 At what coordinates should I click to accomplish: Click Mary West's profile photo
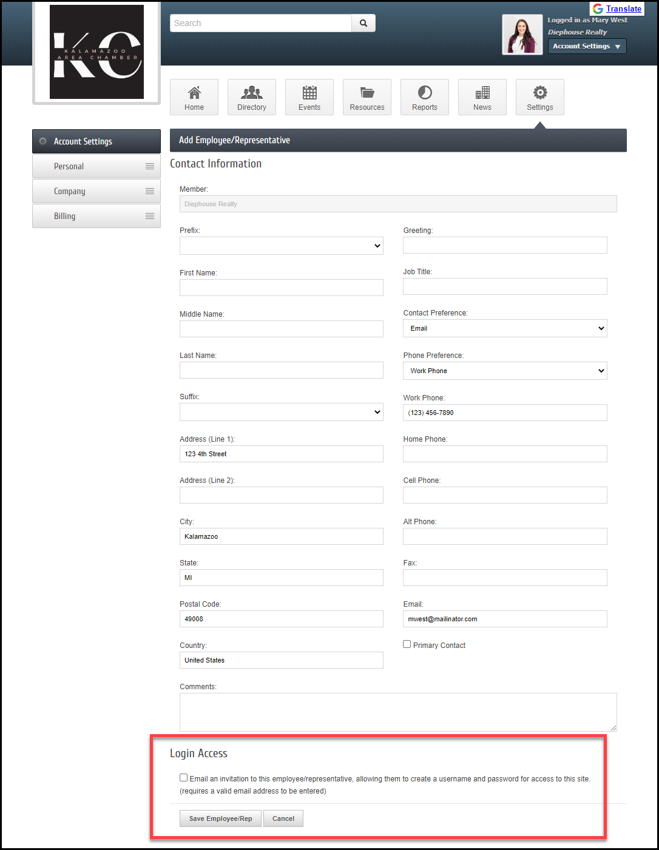[522, 35]
